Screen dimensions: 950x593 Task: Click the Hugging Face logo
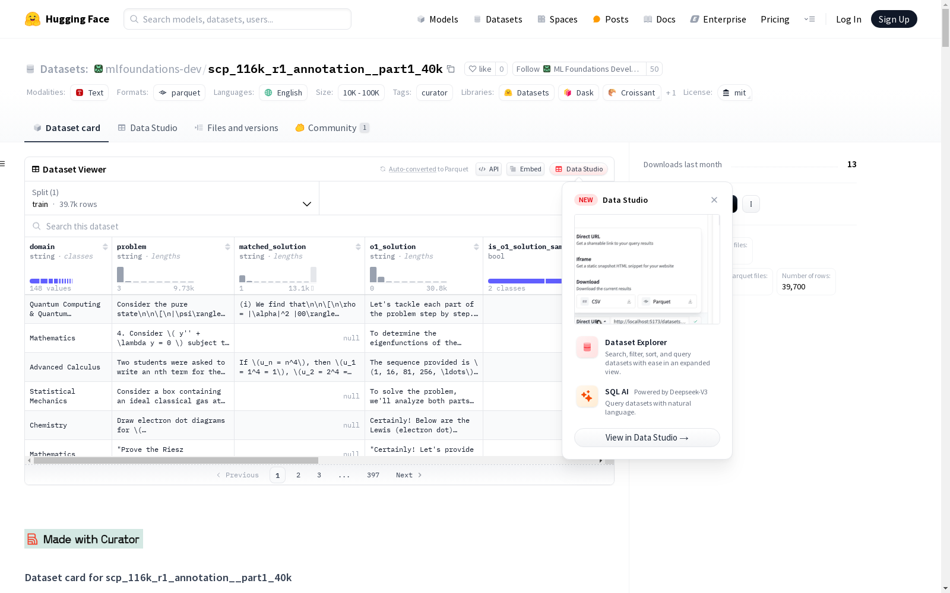click(x=66, y=19)
